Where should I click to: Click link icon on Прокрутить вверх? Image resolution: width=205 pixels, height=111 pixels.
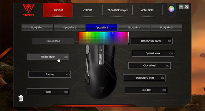tap(169, 41)
